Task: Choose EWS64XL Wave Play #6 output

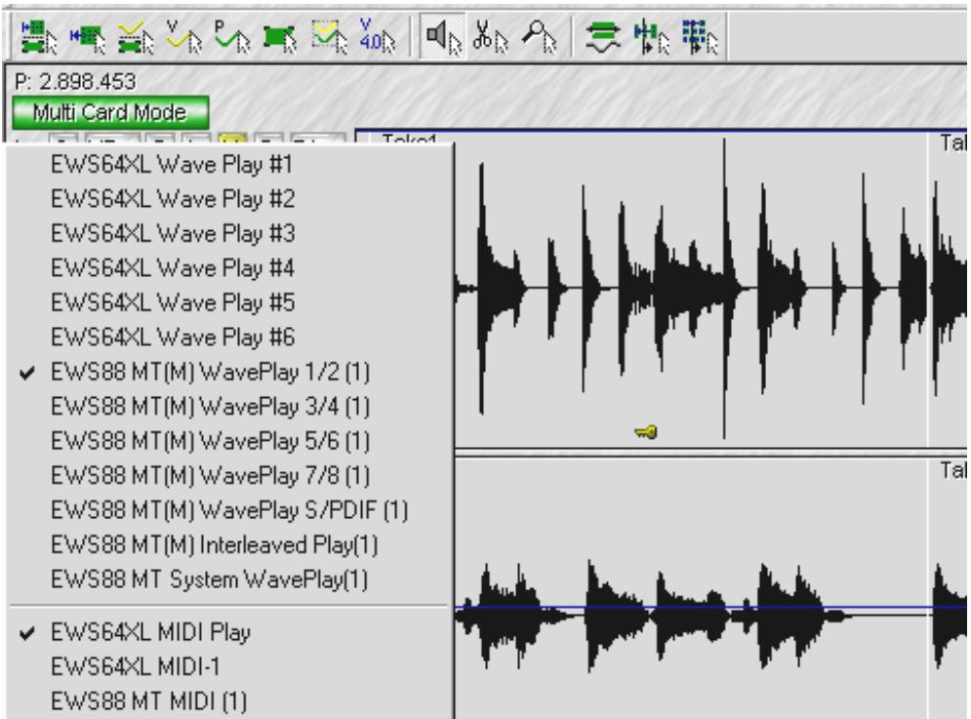Action: tap(229, 338)
